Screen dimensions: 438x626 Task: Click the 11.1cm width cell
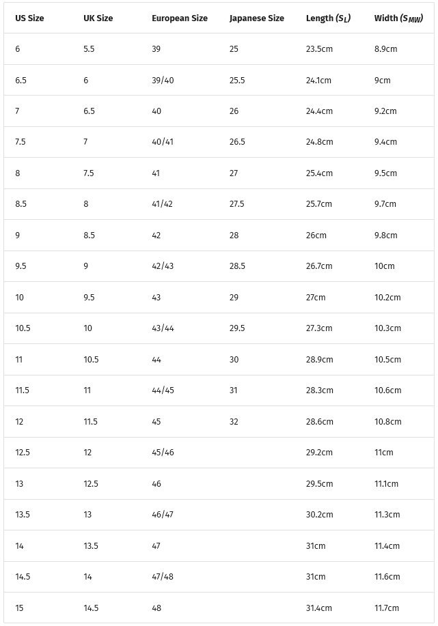(387, 484)
